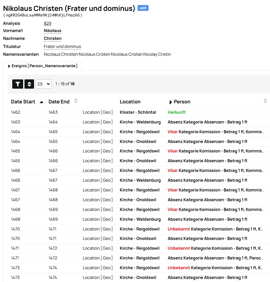
Task: Open the Vikar entry for 1467
Action: [x=216, y=190]
